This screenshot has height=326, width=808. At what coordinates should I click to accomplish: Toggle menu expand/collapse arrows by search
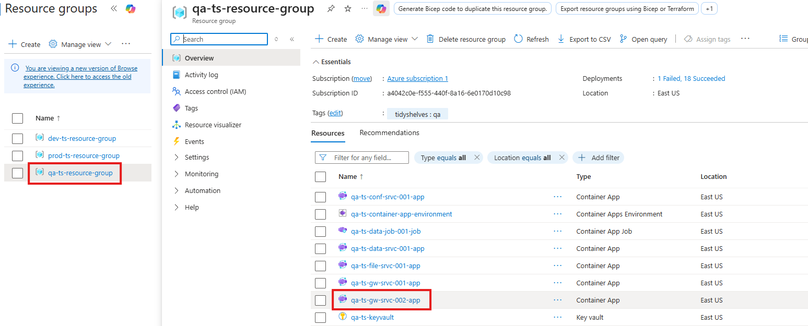tap(276, 39)
